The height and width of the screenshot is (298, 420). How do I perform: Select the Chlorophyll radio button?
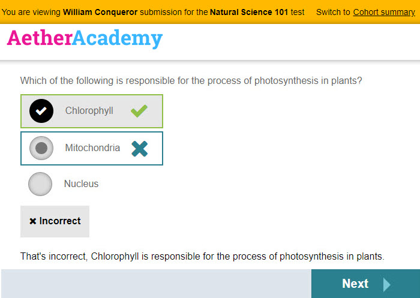[x=41, y=111]
